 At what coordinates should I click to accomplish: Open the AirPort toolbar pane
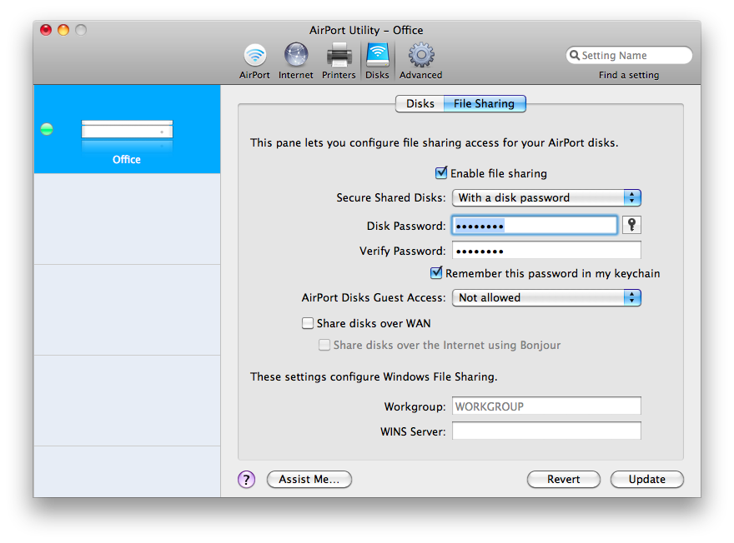point(254,62)
